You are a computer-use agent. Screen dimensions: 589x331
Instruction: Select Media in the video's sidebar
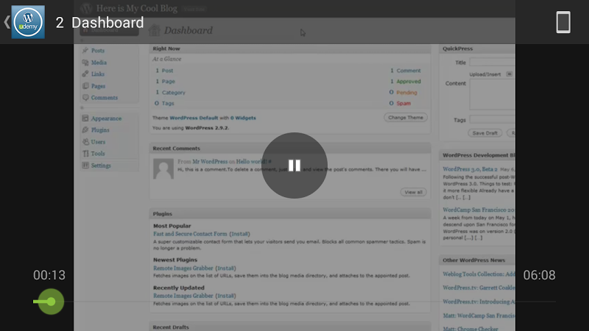(x=99, y=63)
